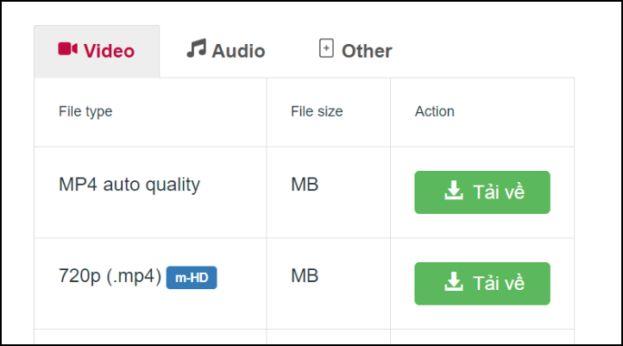Image resolution: width=623 pixels, height=346 pixels.
Task: Click the Action column header
Action: [x=435, y=111]
